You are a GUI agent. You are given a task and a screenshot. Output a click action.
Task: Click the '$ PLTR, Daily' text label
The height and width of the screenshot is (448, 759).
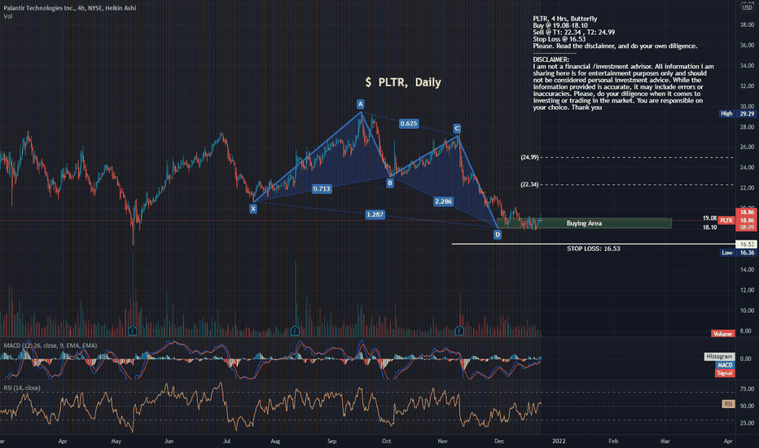click(403, 82)
